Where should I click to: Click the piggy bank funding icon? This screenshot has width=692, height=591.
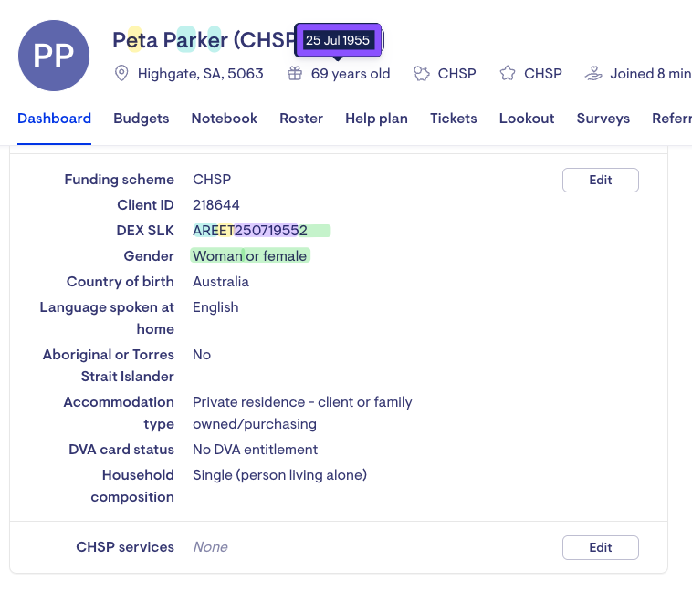(x=422, y=73)
